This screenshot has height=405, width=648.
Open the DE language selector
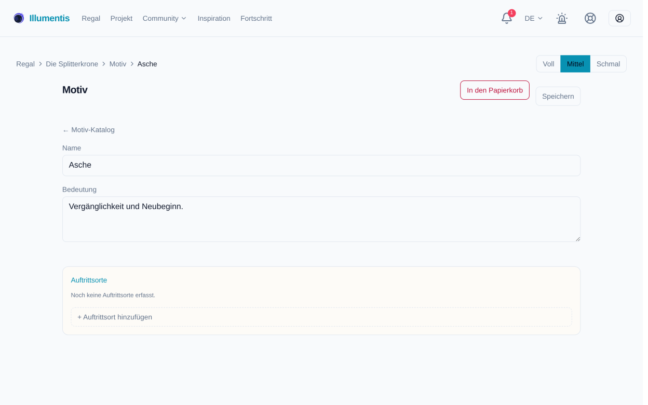(x=534, y=18)
